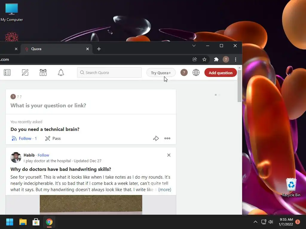The height and width of the screenshot is (229, 306).
Task: Open the handwriting image in Habib's answer
Action: 91,205
